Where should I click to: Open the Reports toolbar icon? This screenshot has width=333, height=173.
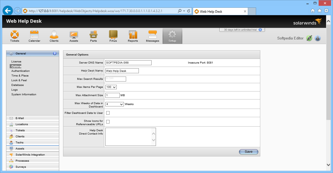tap(133, 36)
